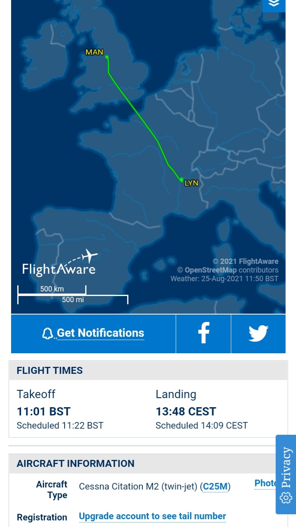Click Upgrade account to see tail number
Image resolution: width=296 pixels, height=527 pixels.
pos(152,516)
